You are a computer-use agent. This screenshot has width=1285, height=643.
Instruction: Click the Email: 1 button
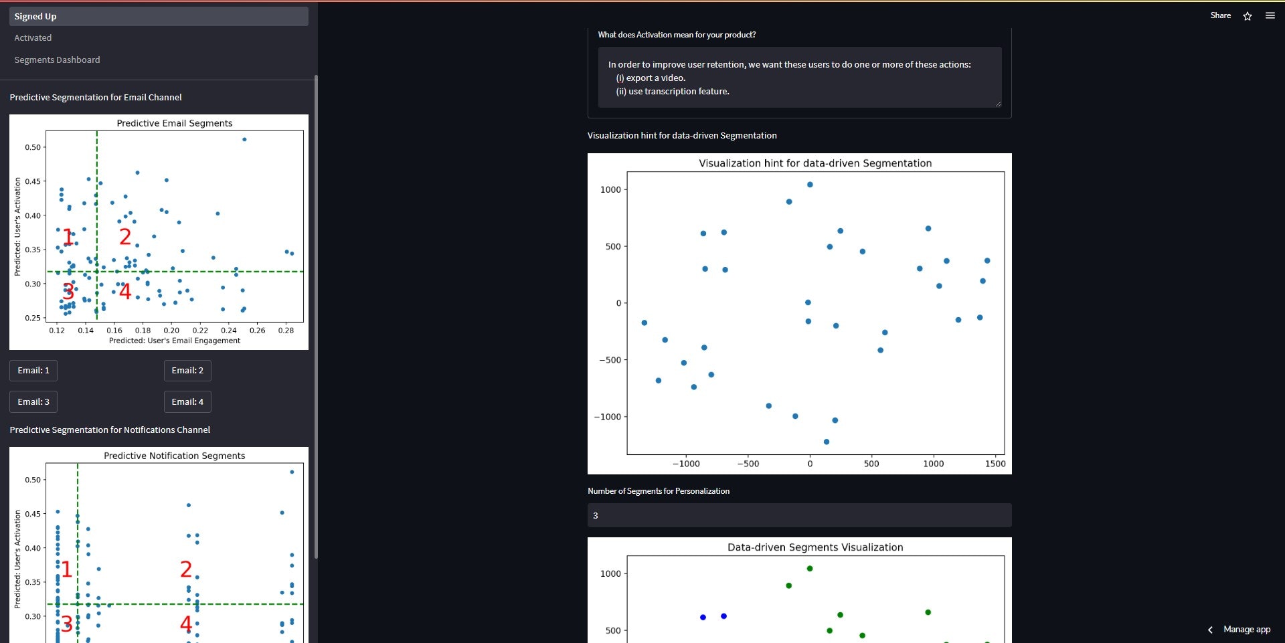[33, 371]
